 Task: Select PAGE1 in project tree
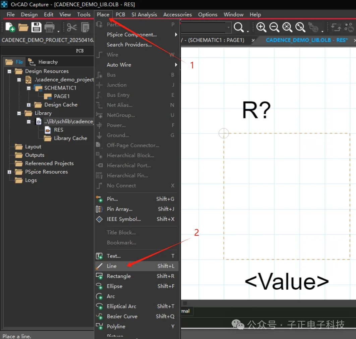click(62, 97)
